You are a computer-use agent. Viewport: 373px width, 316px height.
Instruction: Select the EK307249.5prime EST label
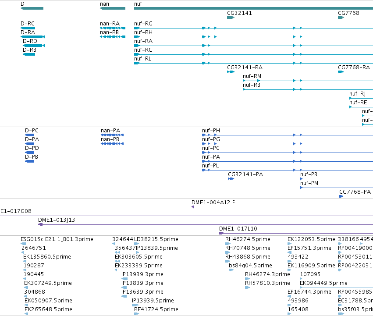48,283
